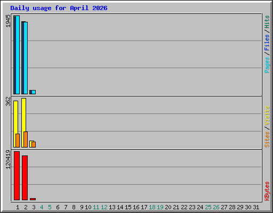The width and height of the screenshot is (273, 213).
Task: Click the 1945 axis value label
Action: (x=8, y=21)
